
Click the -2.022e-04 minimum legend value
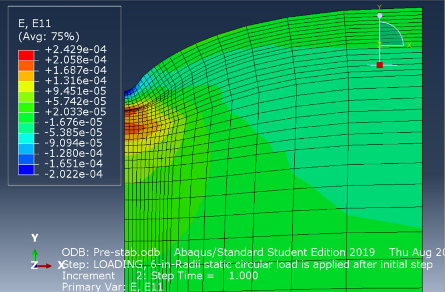click(74, 174)
